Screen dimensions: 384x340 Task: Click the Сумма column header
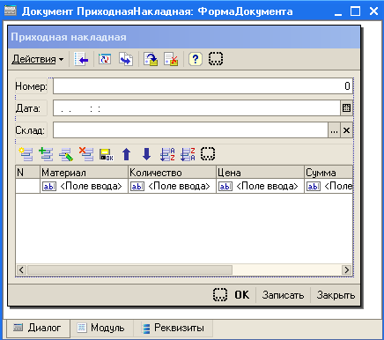click(329, 173)
